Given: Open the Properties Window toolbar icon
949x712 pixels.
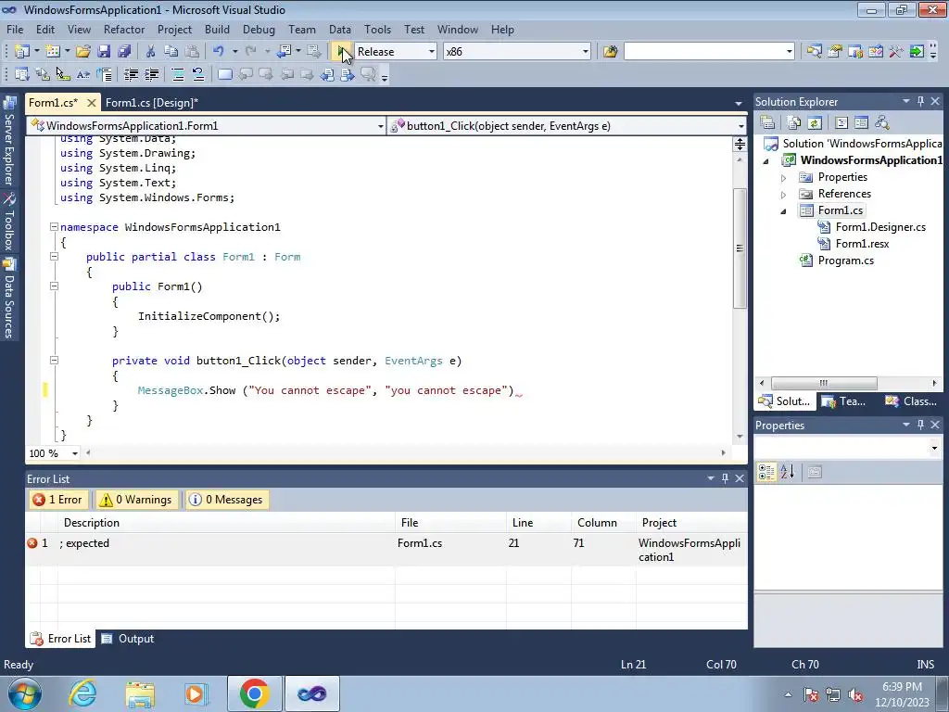Looking at the screenshot, I should (x=835, y=52).
